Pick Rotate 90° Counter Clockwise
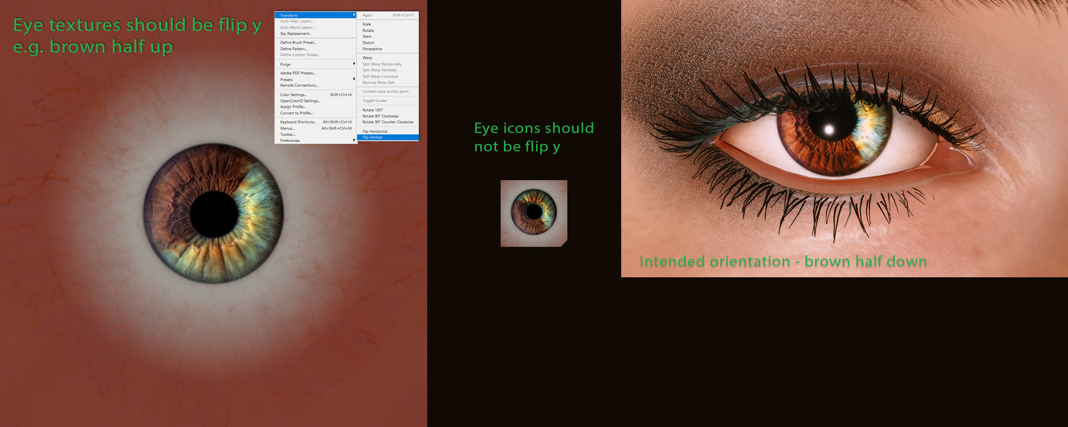Image resolution: width=1068 pixels, height=427 pixels. pos(388,122)
